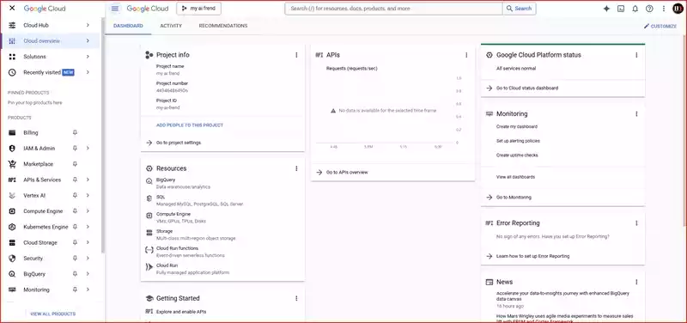Open the help question mark icon
This screenshot has width=687, height=323.
[649, 9]
